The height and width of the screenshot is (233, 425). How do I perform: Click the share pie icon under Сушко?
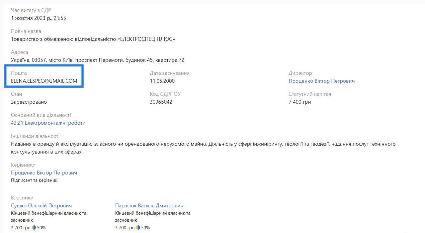click(34, 228)
